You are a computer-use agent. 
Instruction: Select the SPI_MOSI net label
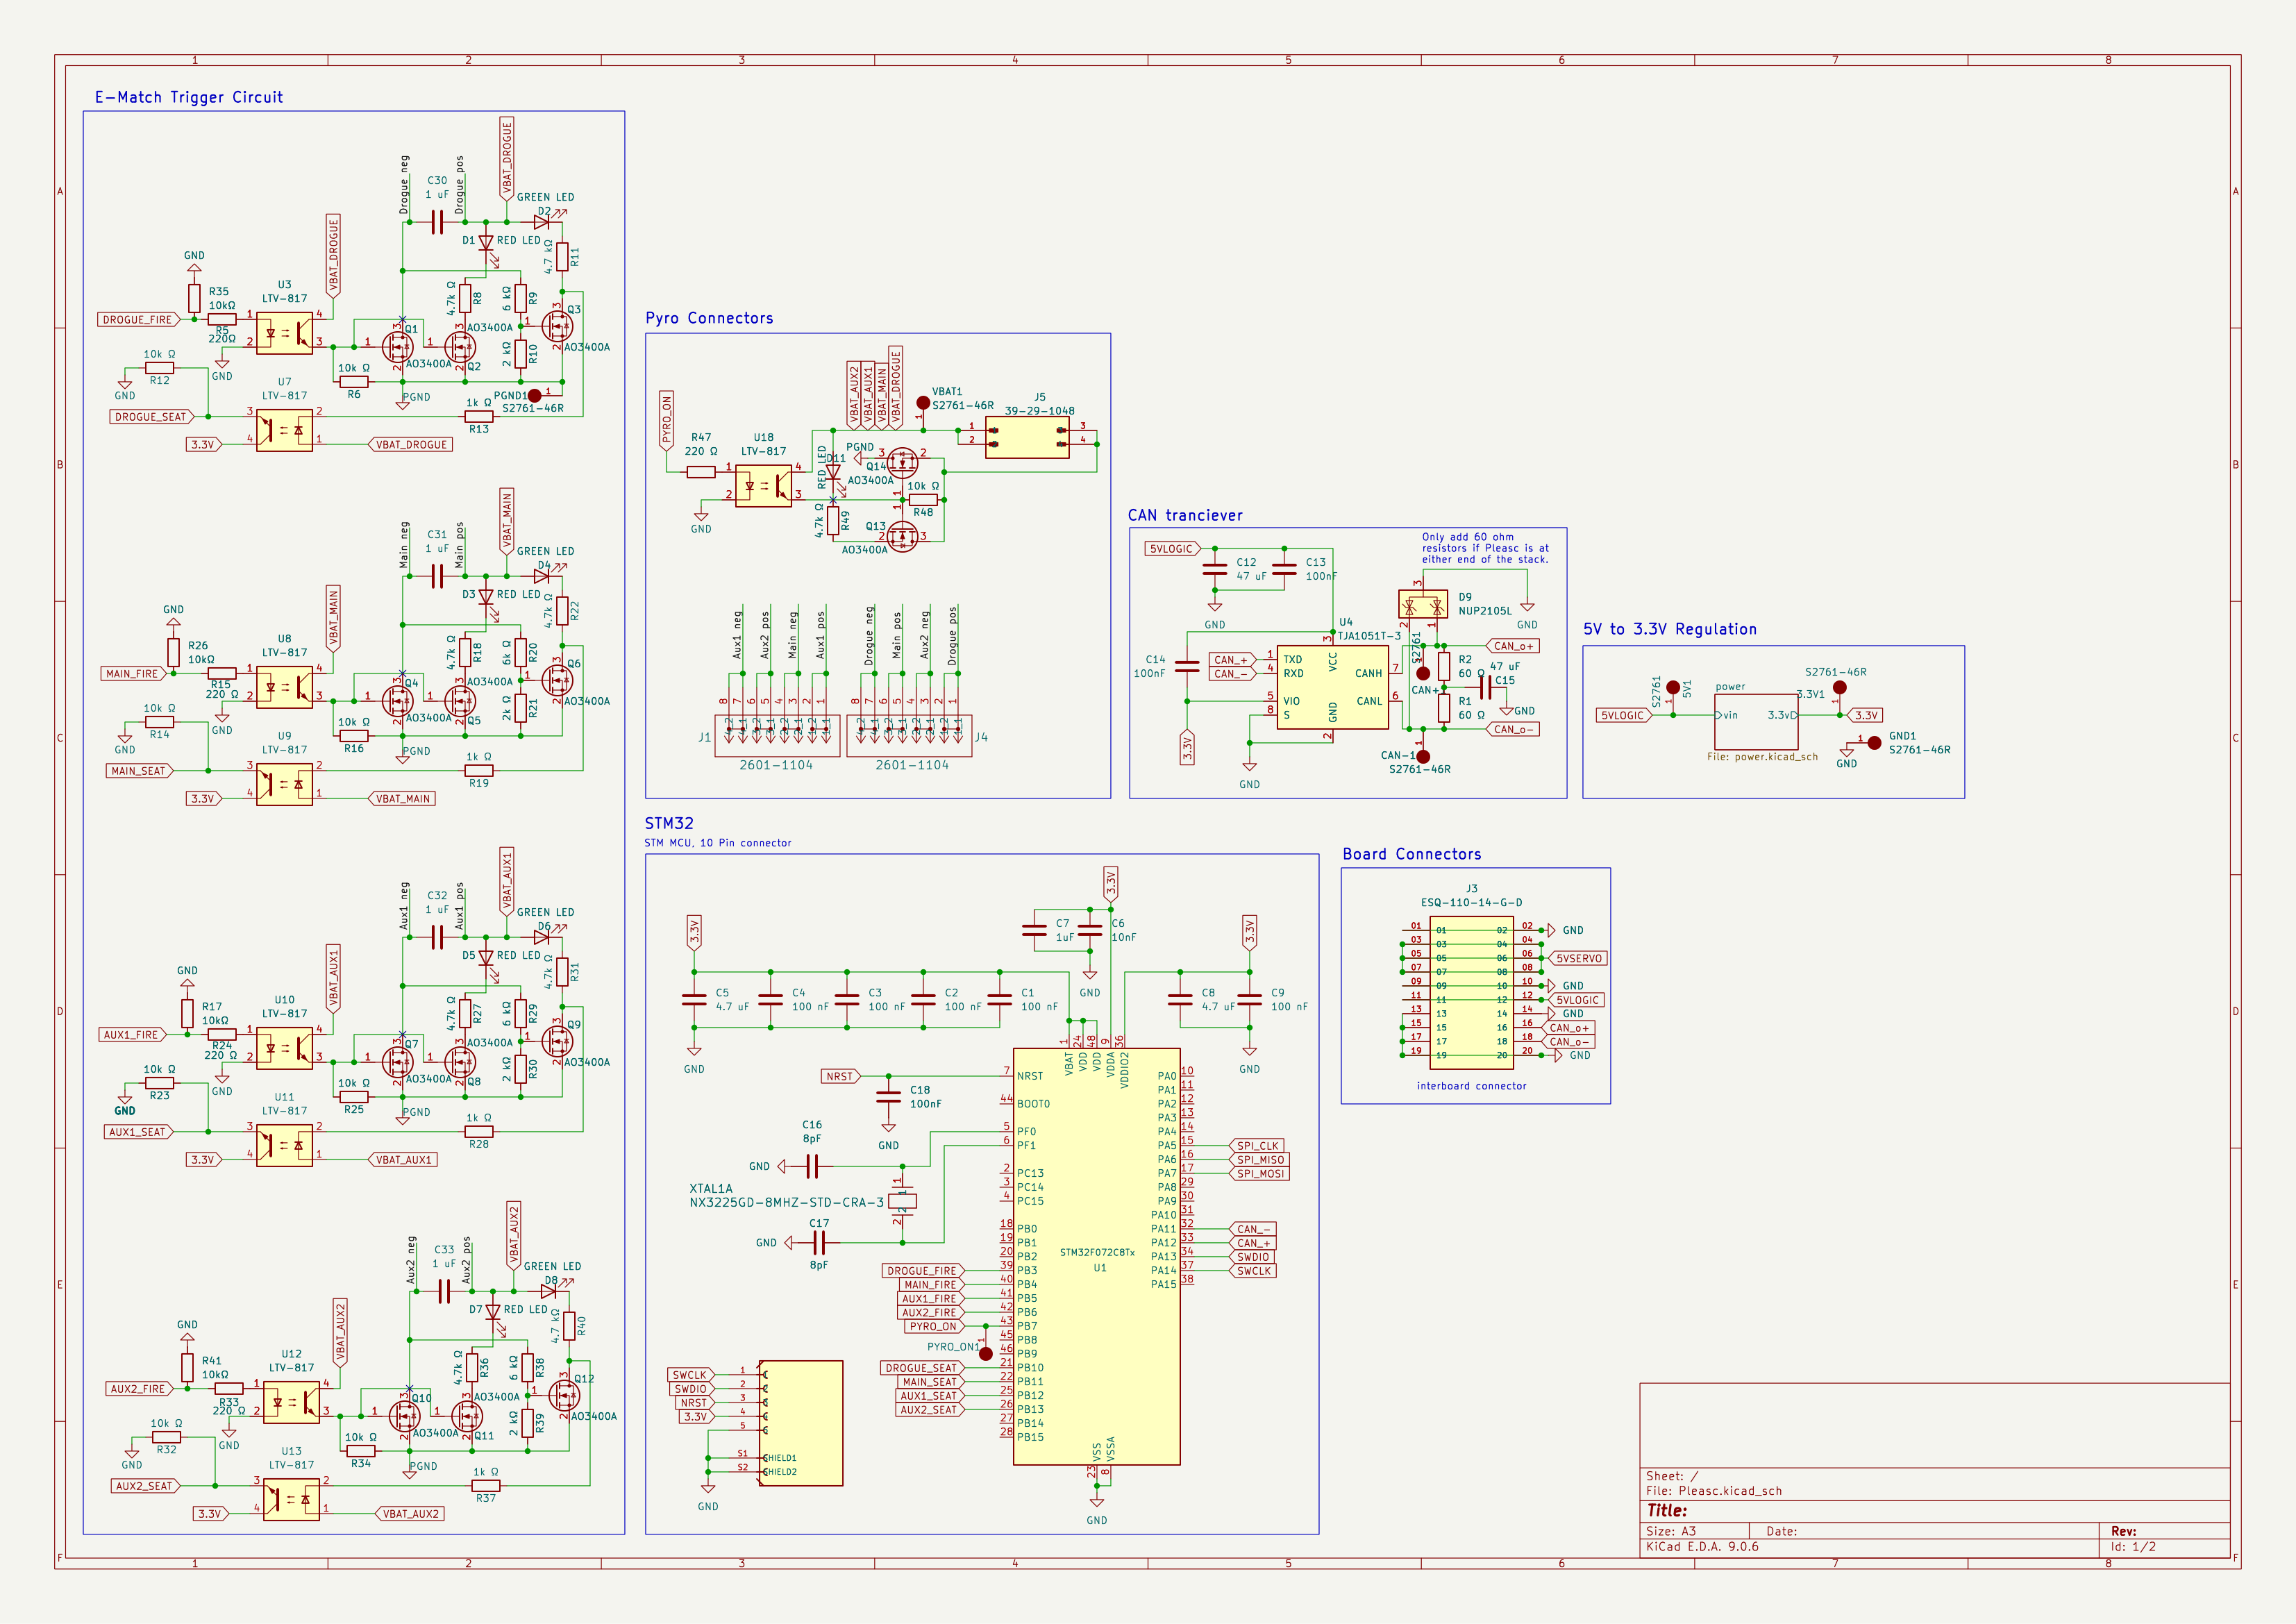(1259, 1174)
